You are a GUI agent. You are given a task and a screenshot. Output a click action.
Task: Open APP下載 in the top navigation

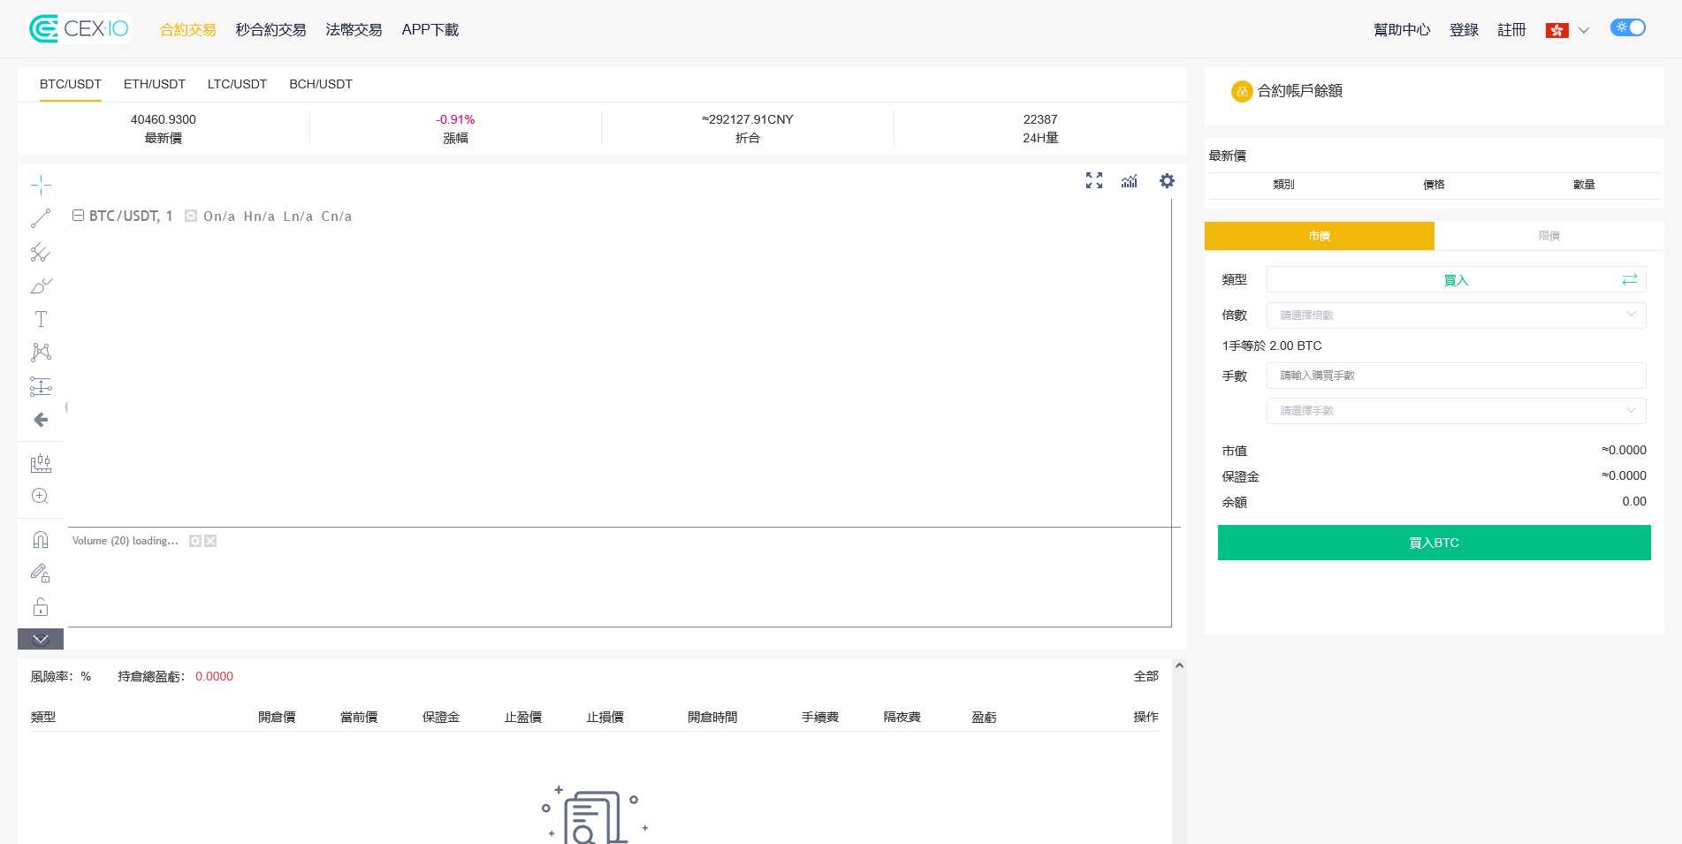pyautogui.click(x=430, y=30)
